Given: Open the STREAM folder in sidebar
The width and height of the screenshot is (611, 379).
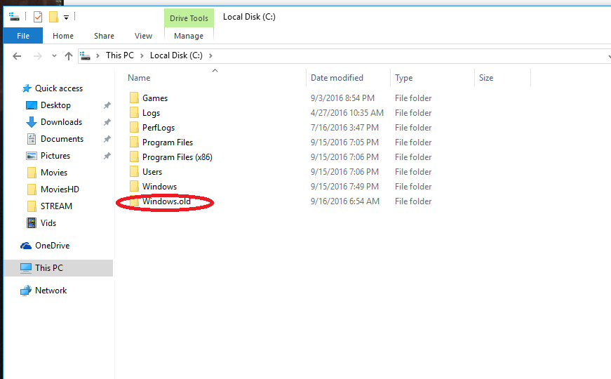Looking at the screenshot, I should (56, 206).
